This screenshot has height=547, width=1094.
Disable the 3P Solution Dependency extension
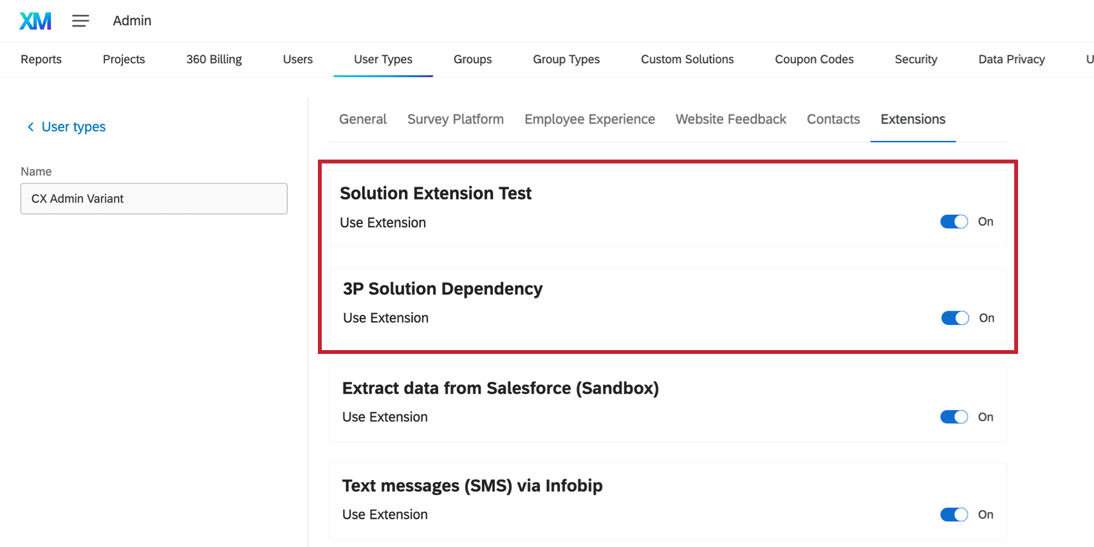(x=955, y=318)
